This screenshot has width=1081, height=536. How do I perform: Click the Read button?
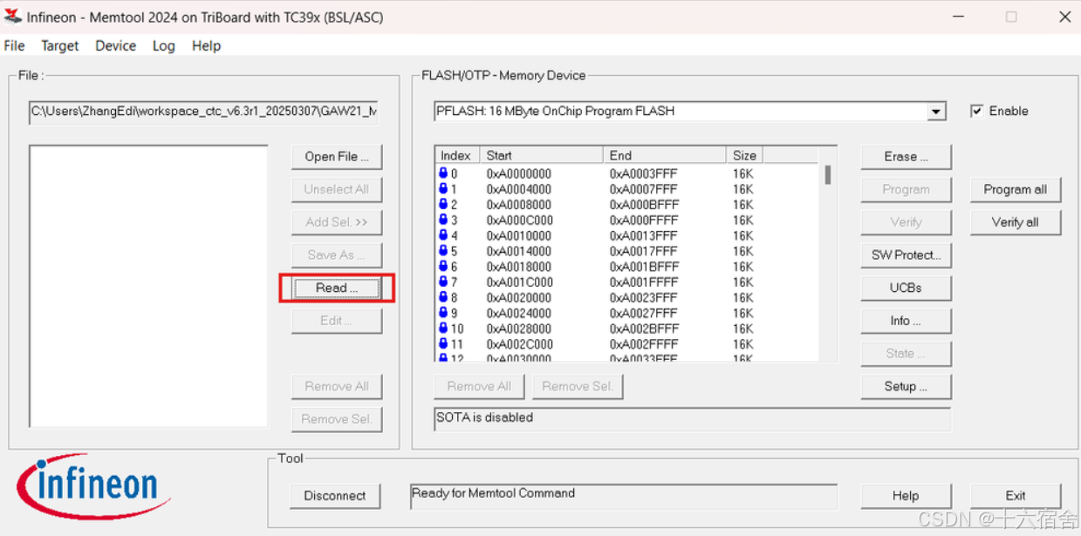(x=337, y=288)
